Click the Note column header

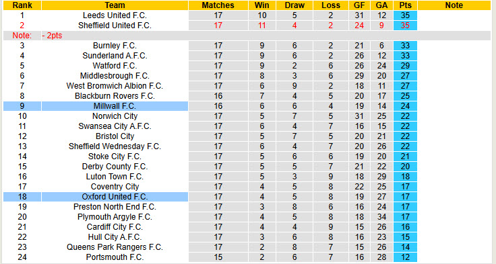click(x=454, y=5)
